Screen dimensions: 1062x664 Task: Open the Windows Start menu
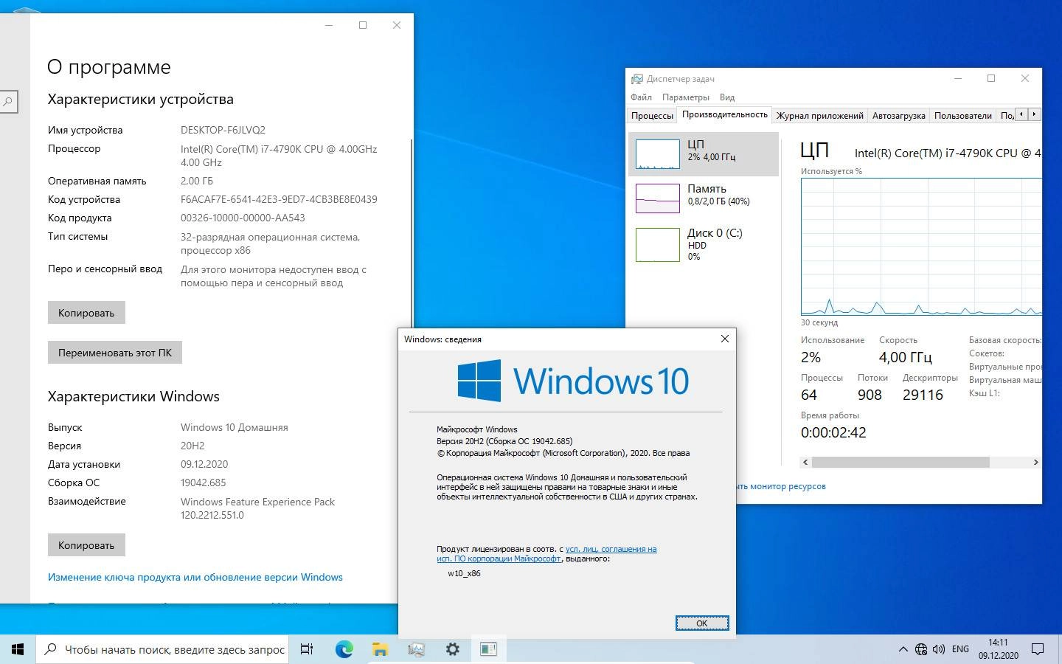pos(18,649)
